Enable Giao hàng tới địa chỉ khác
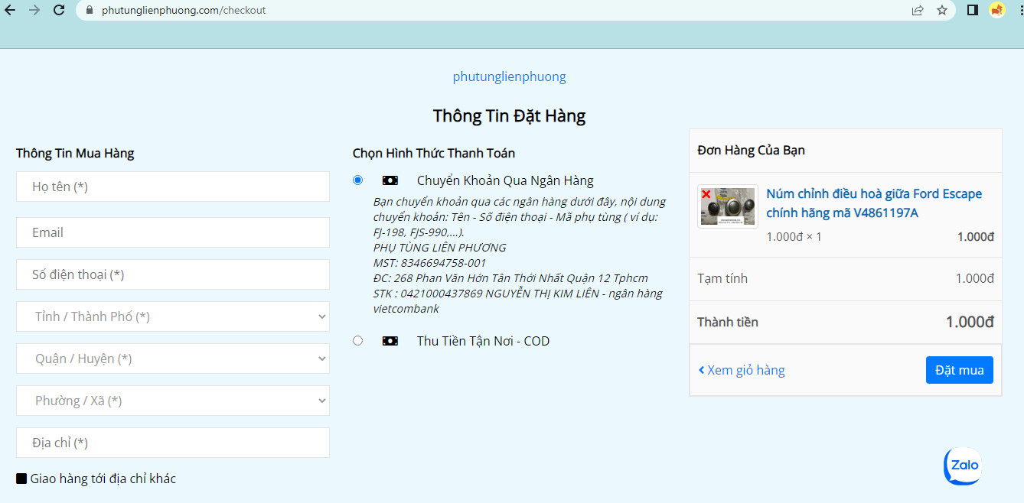Viewport: 1024px width, 503px height. click(x=21, y=479)
